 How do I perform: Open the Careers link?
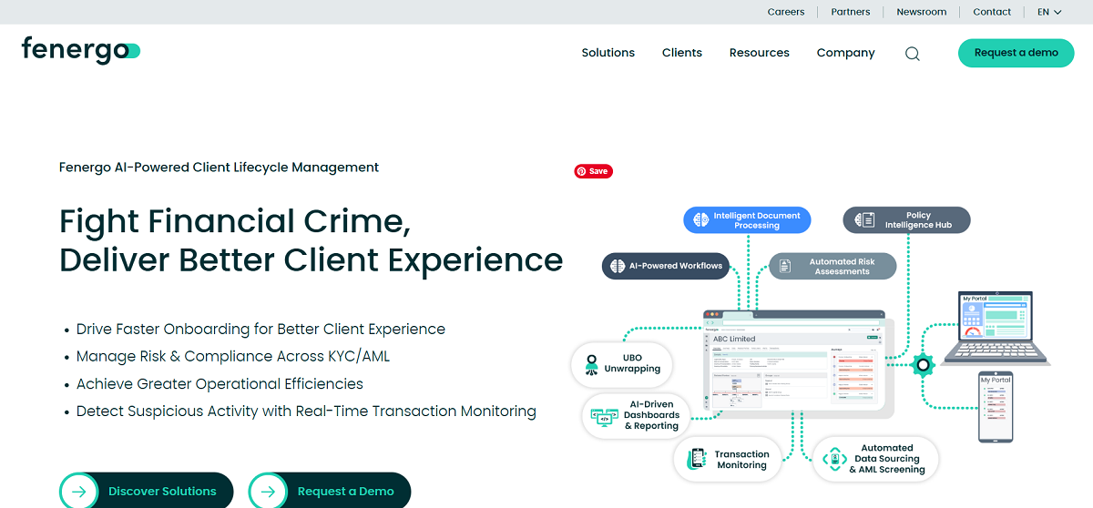point(786,12)
